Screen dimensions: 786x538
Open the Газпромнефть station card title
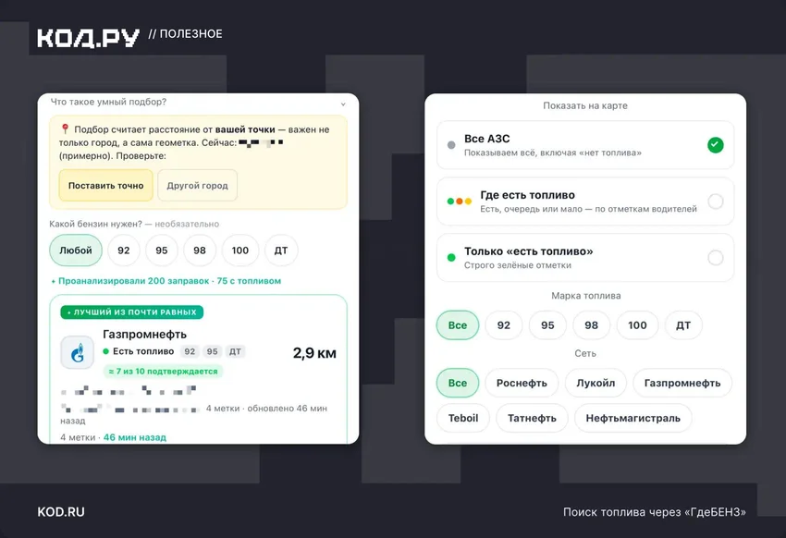point(144,334)
